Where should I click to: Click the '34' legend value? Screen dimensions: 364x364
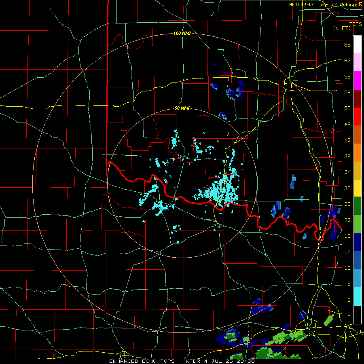tap(347, 172)
